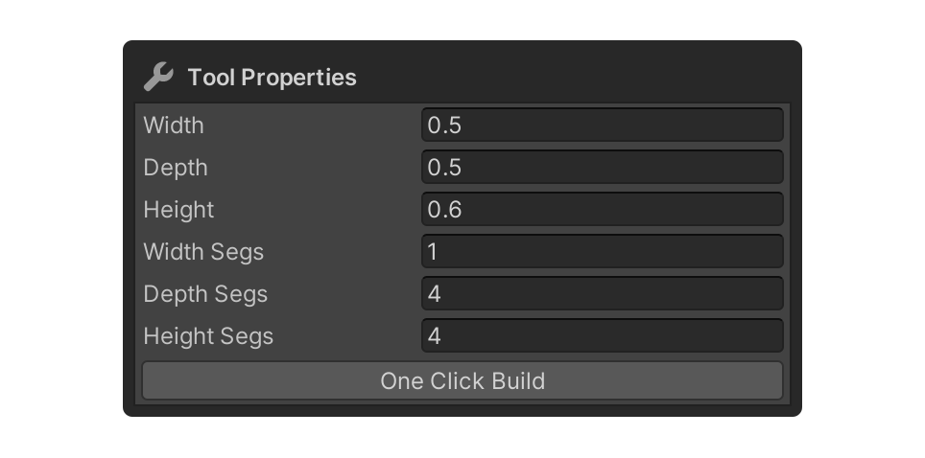Click into the Depth value field
The image size is (925, 458).
pyautogui.click(x=602, y=168)
